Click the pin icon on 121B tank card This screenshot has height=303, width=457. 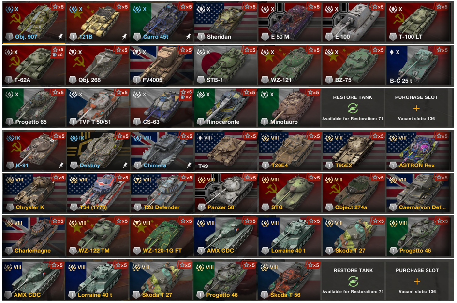124,37
